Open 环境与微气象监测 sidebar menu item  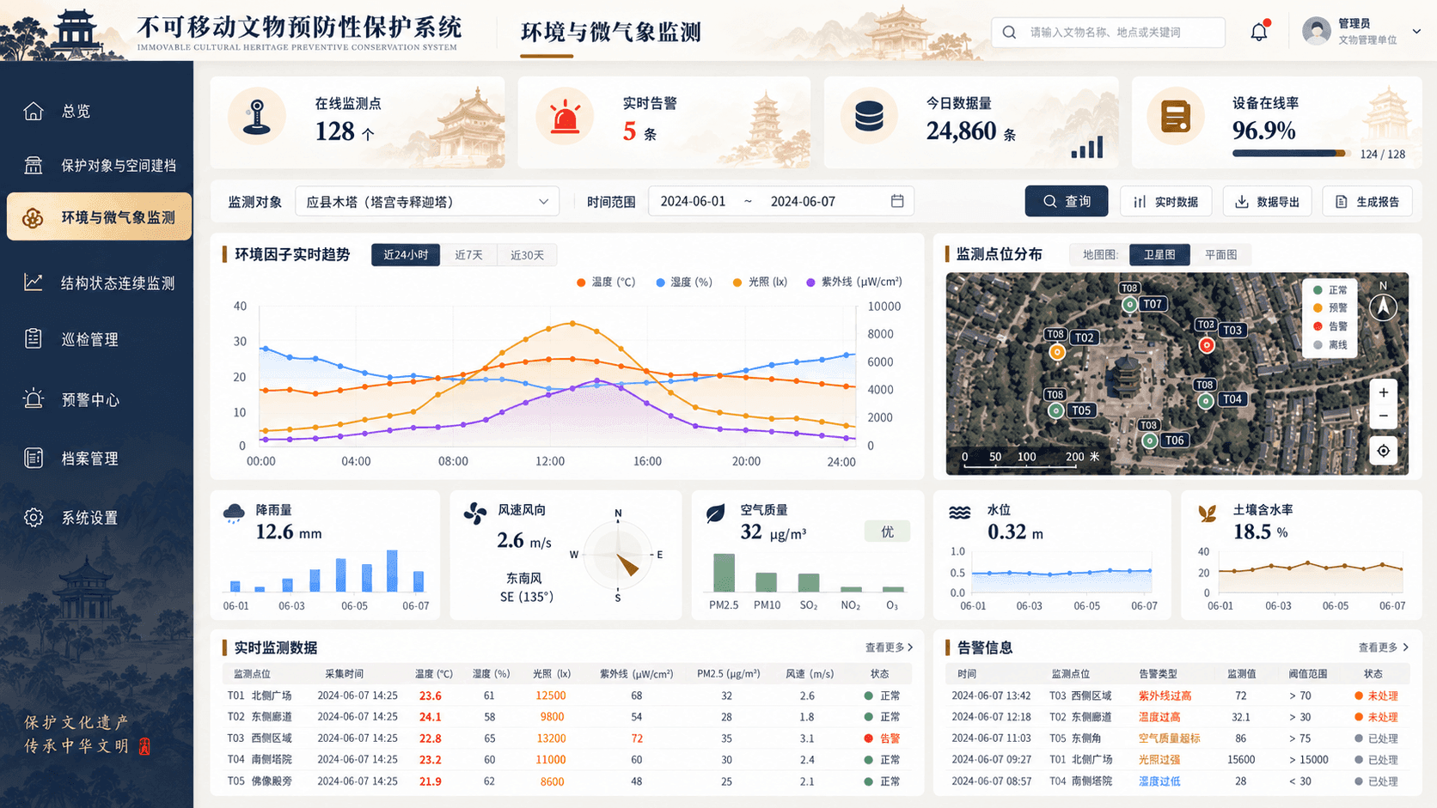100,217
